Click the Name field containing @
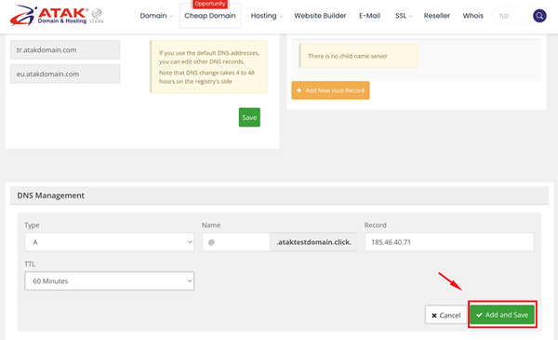558x340 pixels. pyautogui.click(x=236, y=242)
